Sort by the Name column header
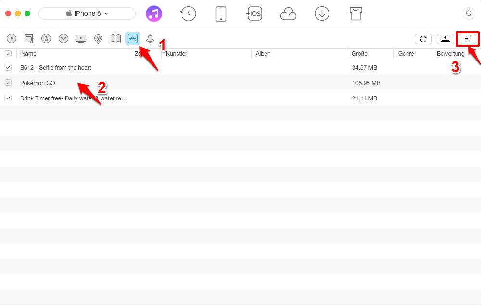The image size is (481, 305). click(x=73, y=54)
